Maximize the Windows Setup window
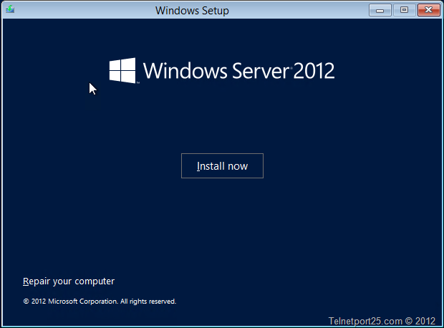 point(404,10)
